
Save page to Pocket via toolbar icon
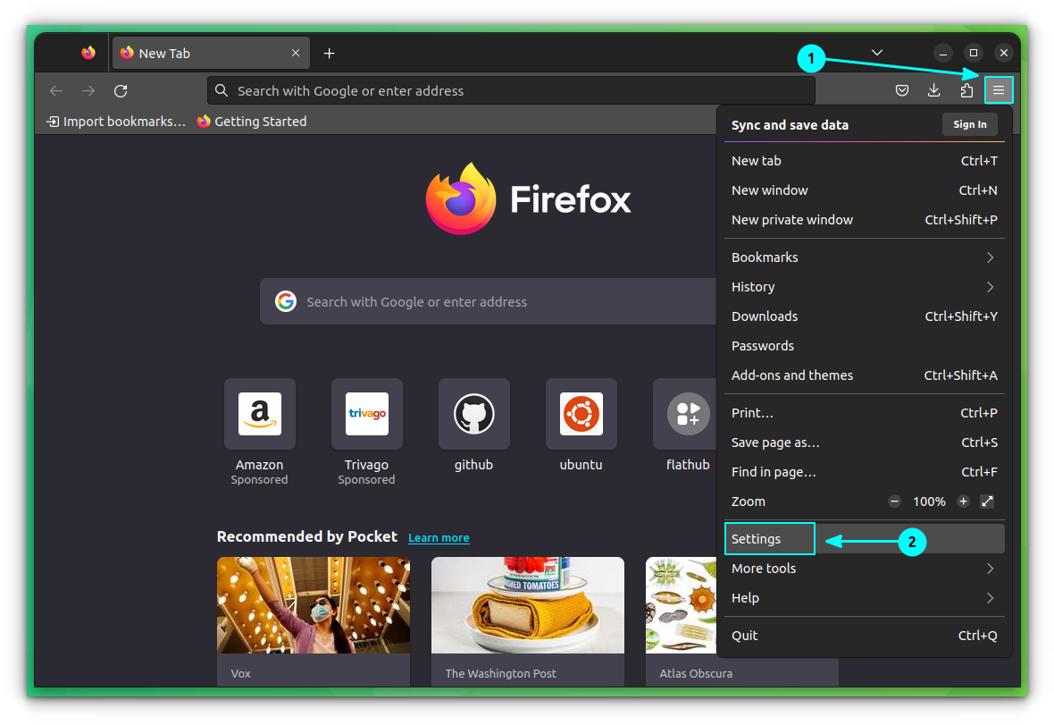[902, 89]
